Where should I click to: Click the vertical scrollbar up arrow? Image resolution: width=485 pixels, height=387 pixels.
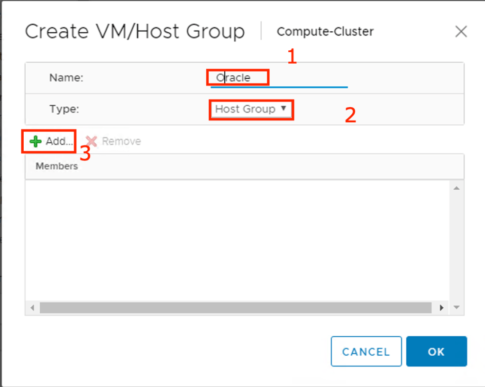[x=457, y=188]
